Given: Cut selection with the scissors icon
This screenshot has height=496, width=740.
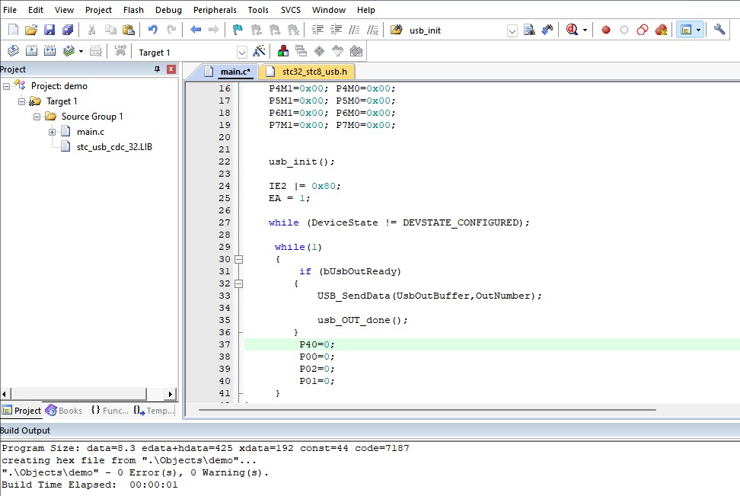Looking at the screenshot, I should pyautogui.click(x=92, y=30).
